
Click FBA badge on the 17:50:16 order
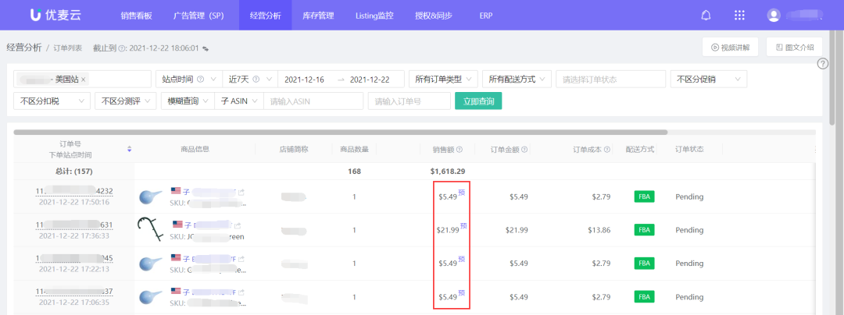click(643, 196)
